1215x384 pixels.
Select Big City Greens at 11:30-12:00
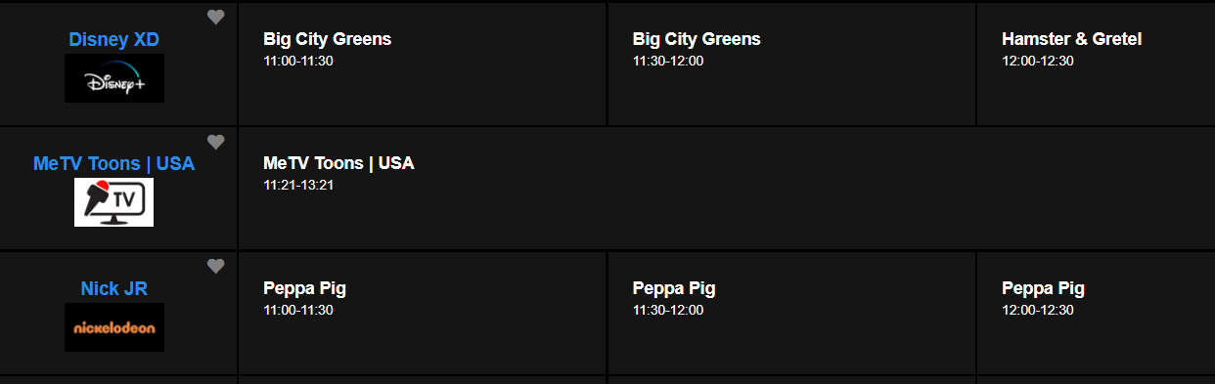(791, 64)
